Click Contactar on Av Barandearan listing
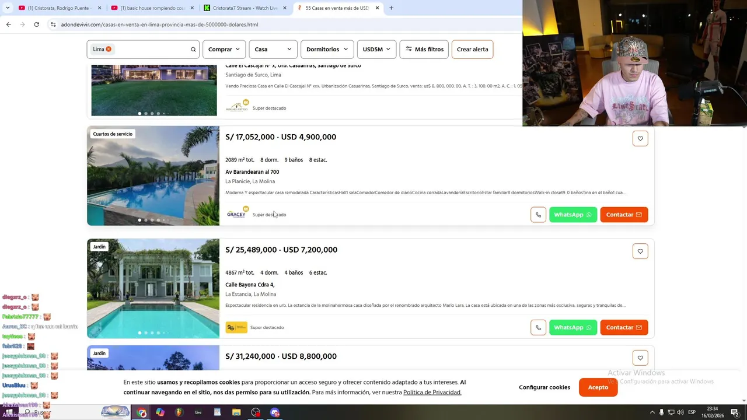The width and height of the screenshot is (747, 420). coord(624,215)
